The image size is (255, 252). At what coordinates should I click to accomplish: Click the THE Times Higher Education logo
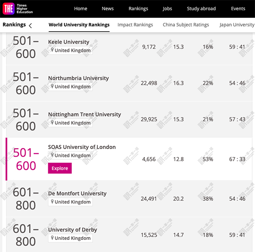pyautogui.click(x=18, y=9)
